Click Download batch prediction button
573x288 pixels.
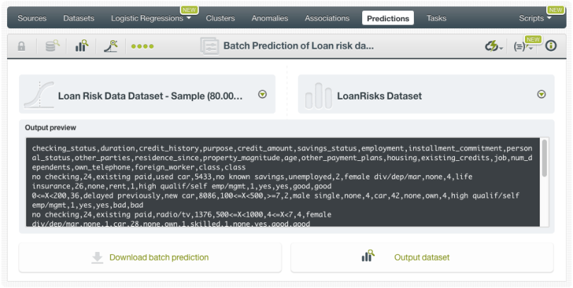(x=150, y=258)
